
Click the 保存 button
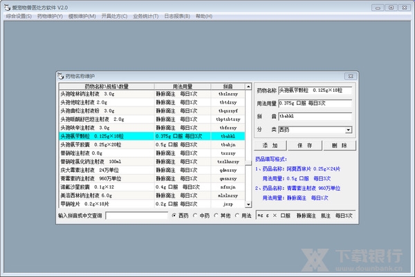click(x=305, y=145)
